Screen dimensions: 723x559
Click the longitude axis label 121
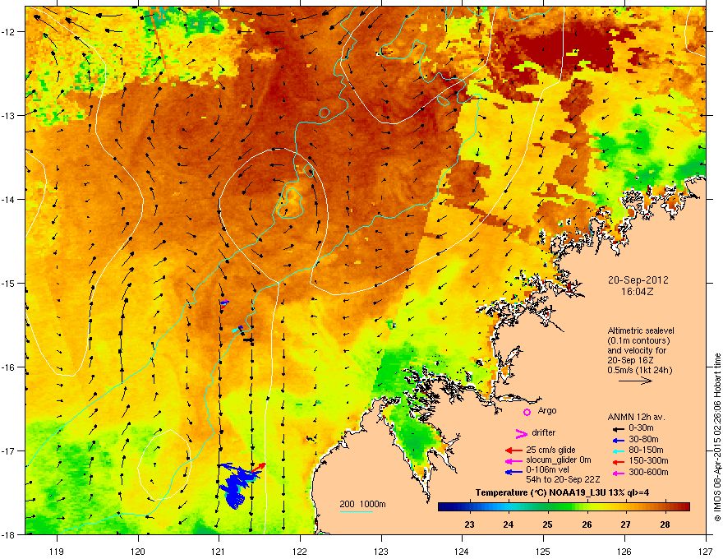[x=219, y=551]
